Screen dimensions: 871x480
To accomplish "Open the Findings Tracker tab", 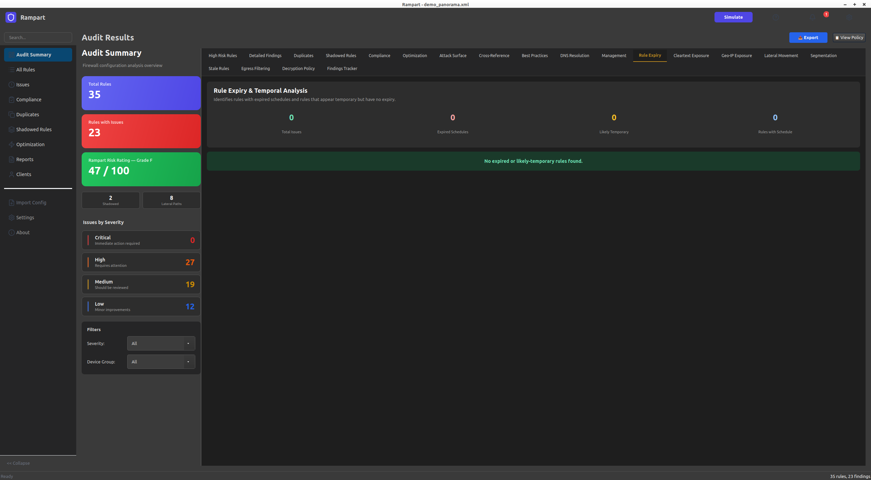I will tap(342, 68).
